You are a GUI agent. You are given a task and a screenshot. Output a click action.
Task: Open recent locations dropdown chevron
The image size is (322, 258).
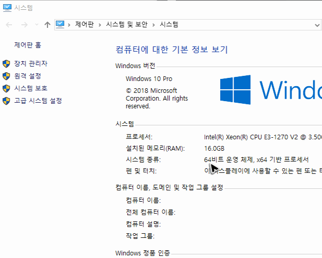[x=37, y=25]
